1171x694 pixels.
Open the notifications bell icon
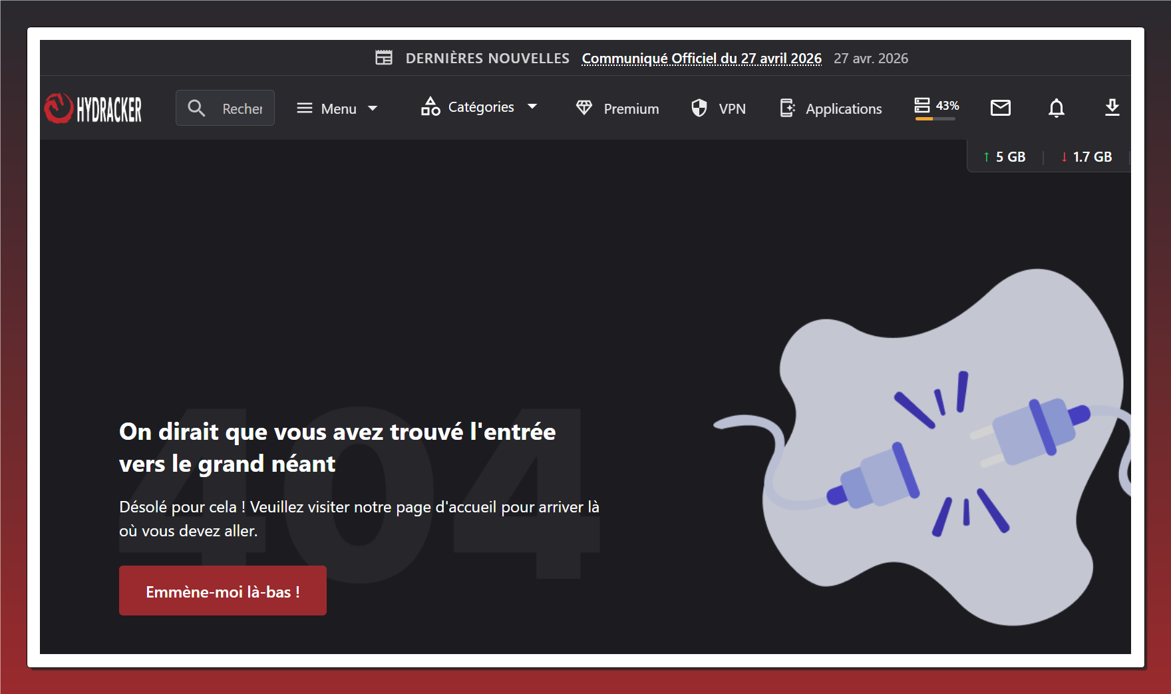pyautogui.click(x=1057, y=108)
